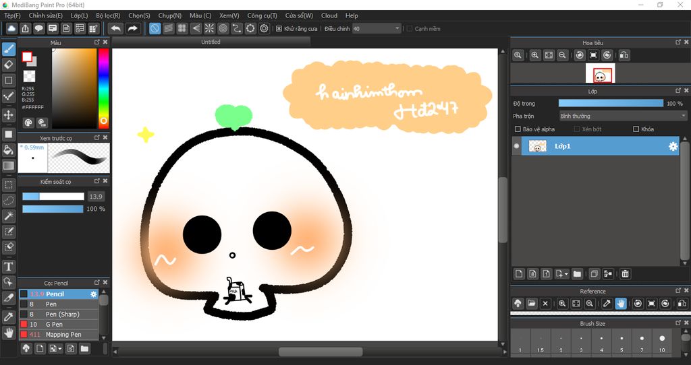691x365 pixels.
Task: Click the foreground color swatch
Action: [27, 57]
